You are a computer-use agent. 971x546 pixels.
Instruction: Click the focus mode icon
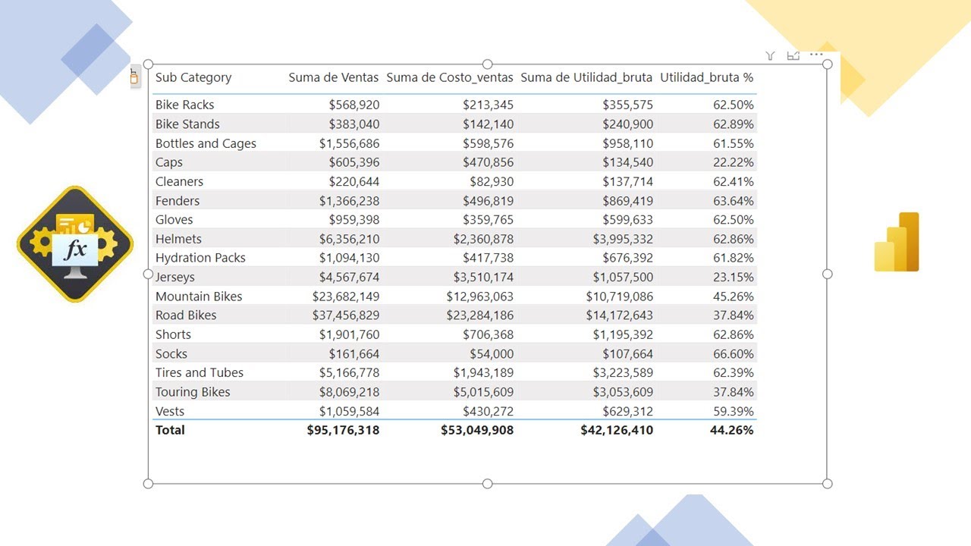(x=793, y=55)
